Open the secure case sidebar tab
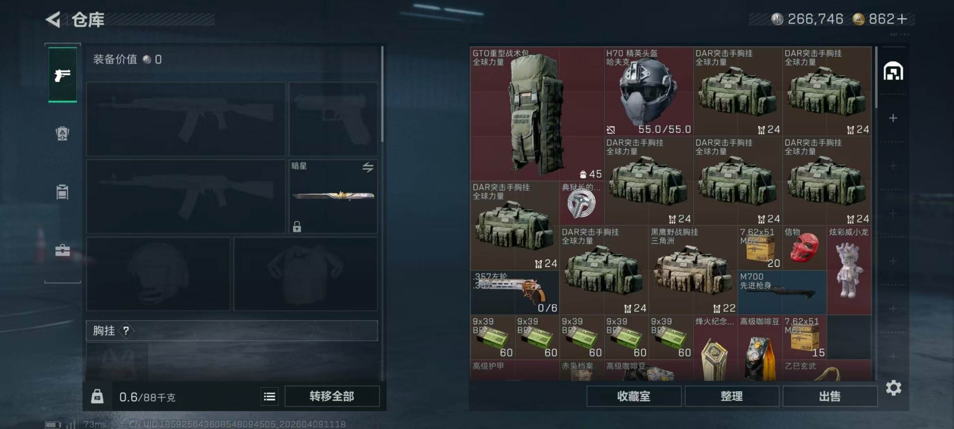 [63, 250]
